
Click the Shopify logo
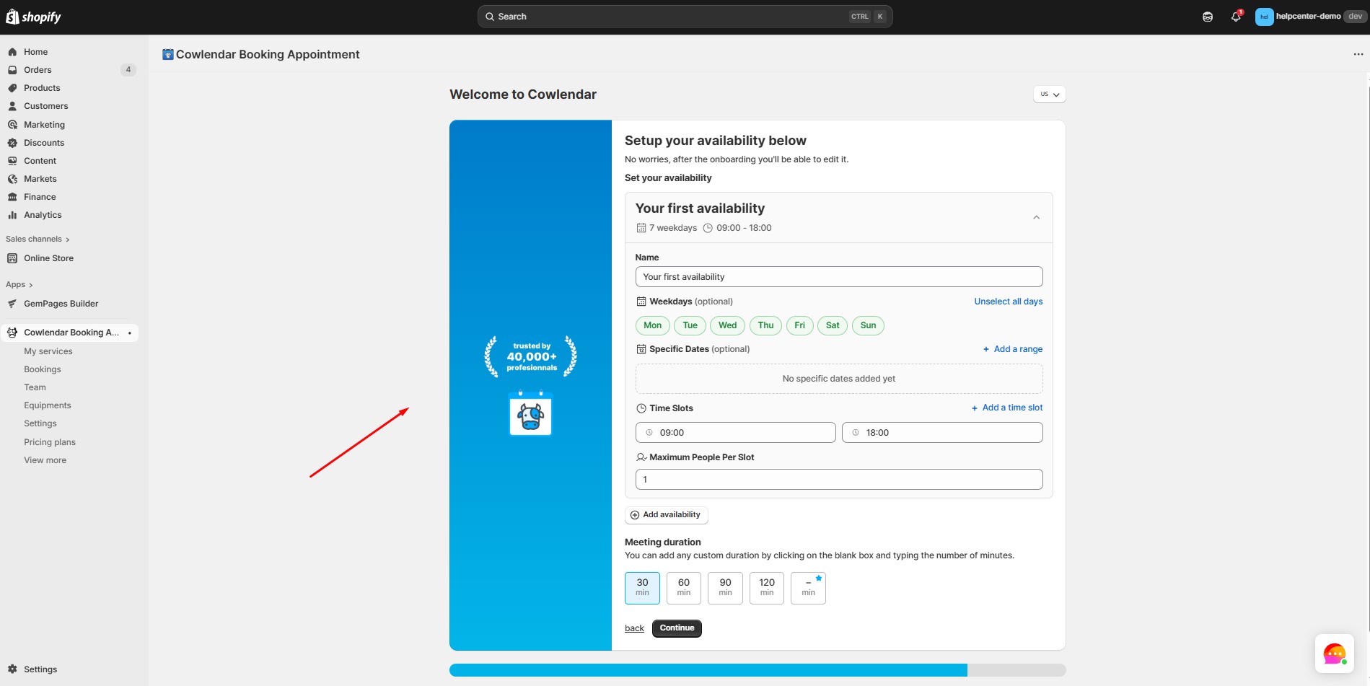pos(33,17)
